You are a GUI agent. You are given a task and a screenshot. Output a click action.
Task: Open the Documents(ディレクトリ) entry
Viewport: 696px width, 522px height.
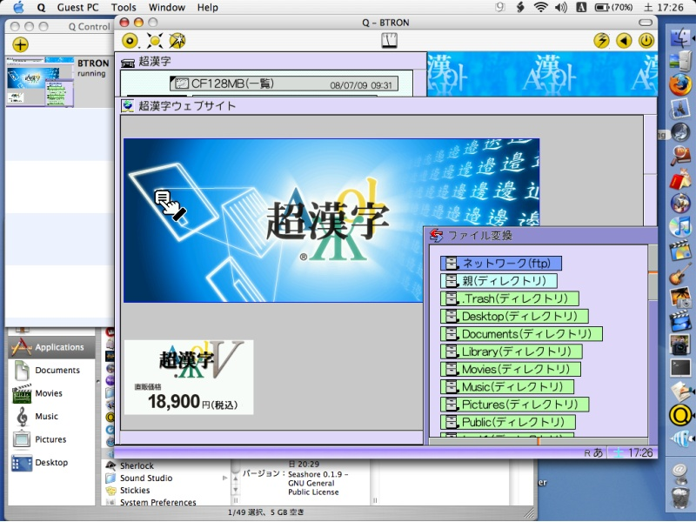pyautogui.click(x=521, y=334)
